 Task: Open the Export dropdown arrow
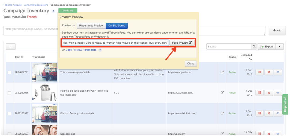coord(279,47)
